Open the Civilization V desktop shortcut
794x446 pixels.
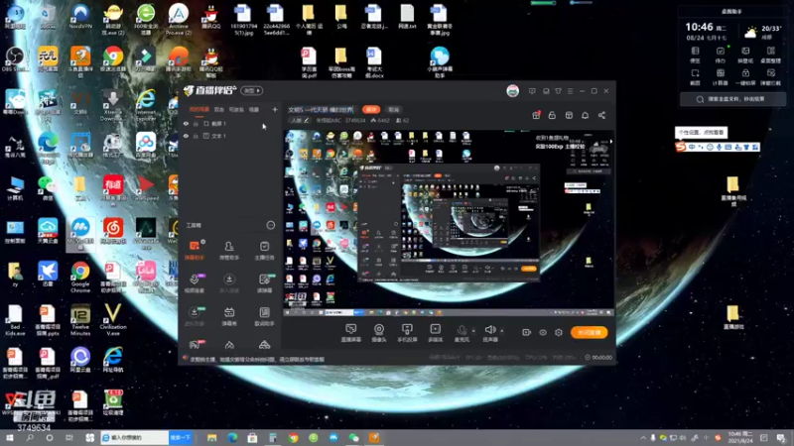[x=112, y=320]
